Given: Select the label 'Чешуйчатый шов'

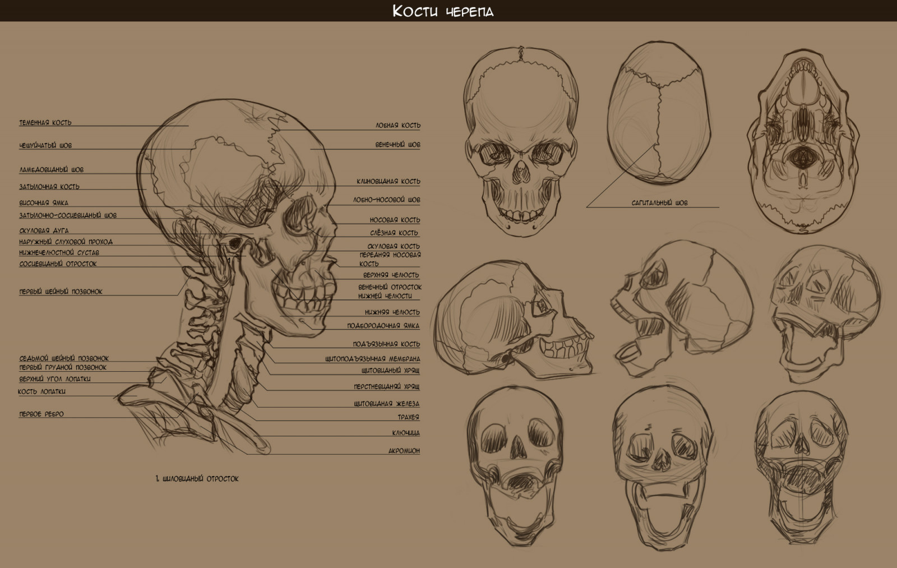Looking at the screenshot, I should click(45, 146).
